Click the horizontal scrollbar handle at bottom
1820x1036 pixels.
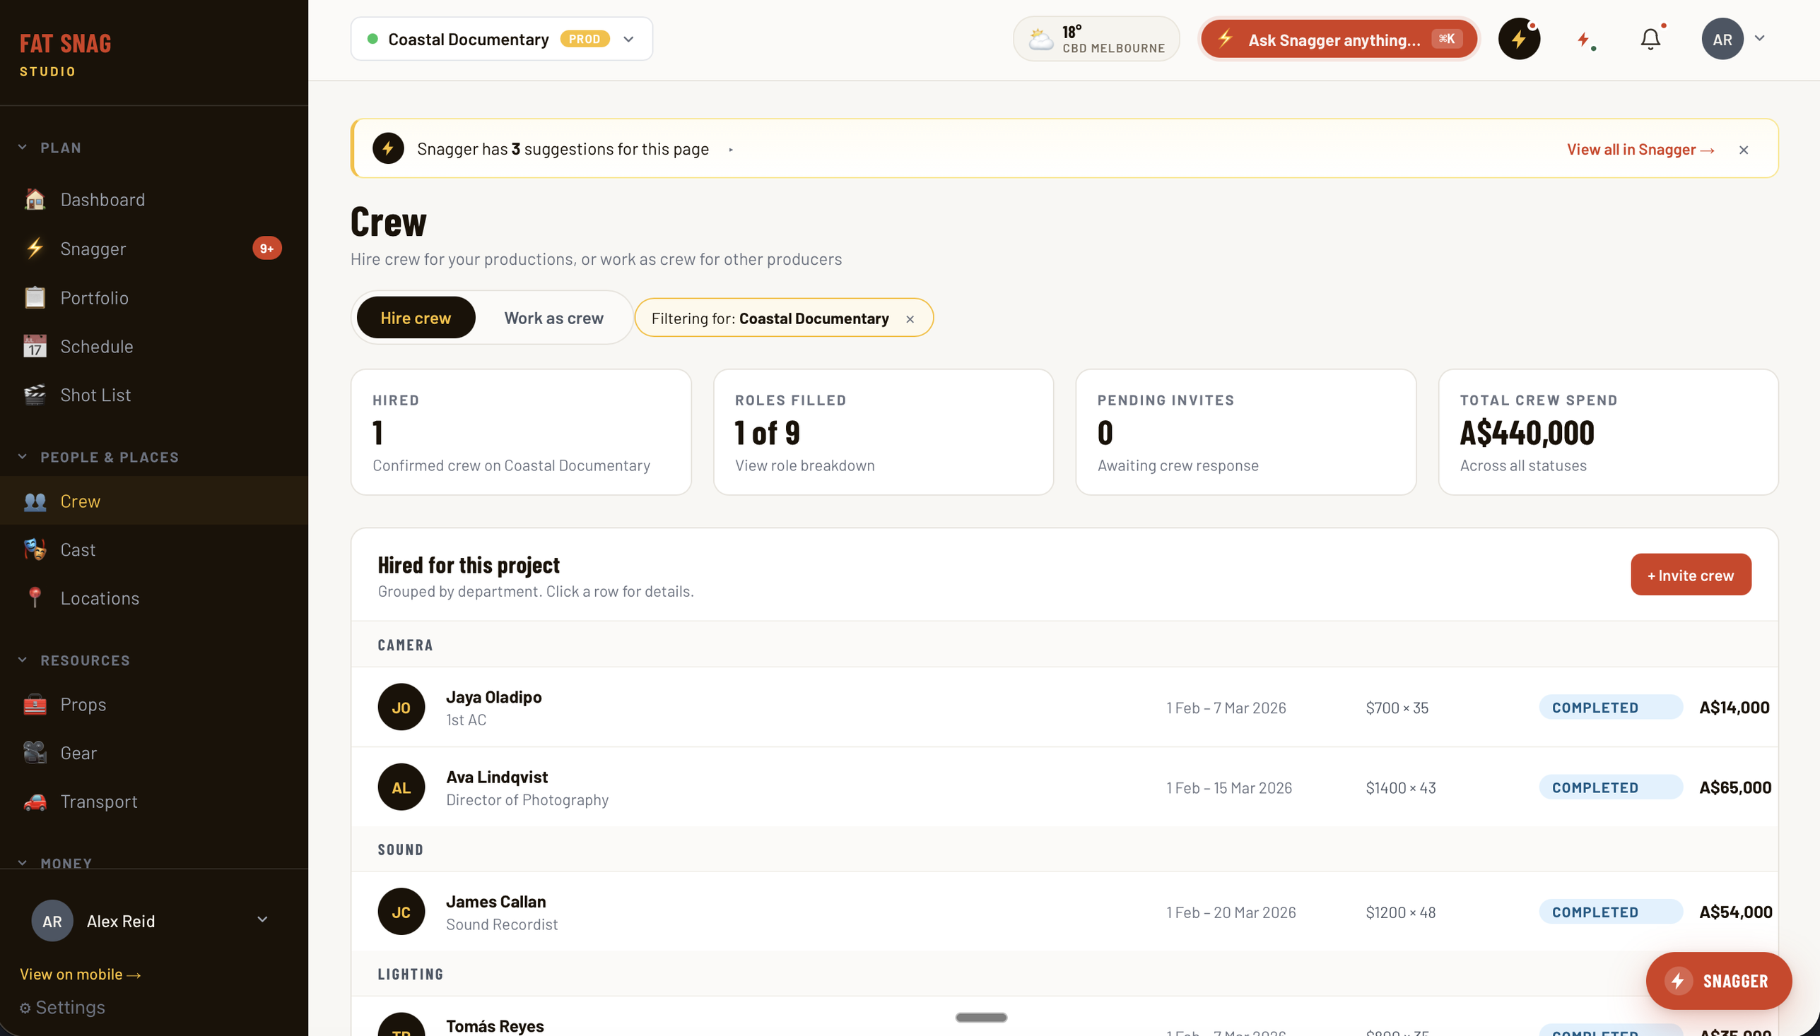[x=981, y=1018]
